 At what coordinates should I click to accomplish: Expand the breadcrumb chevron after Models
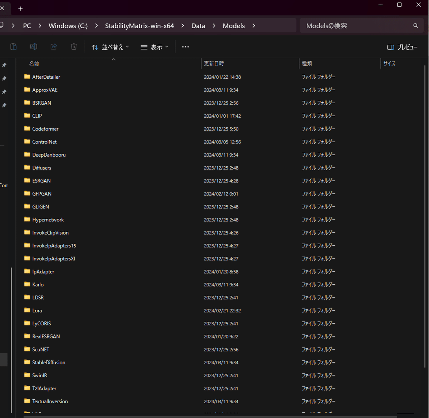click(254, 26)
